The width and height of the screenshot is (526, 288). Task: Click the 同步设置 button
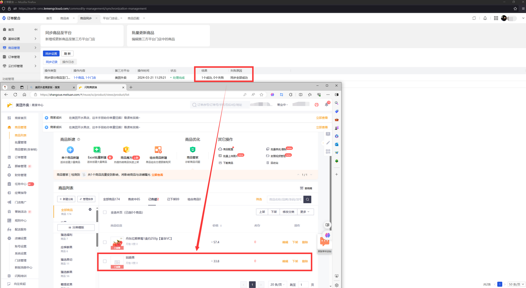point(51,53)
